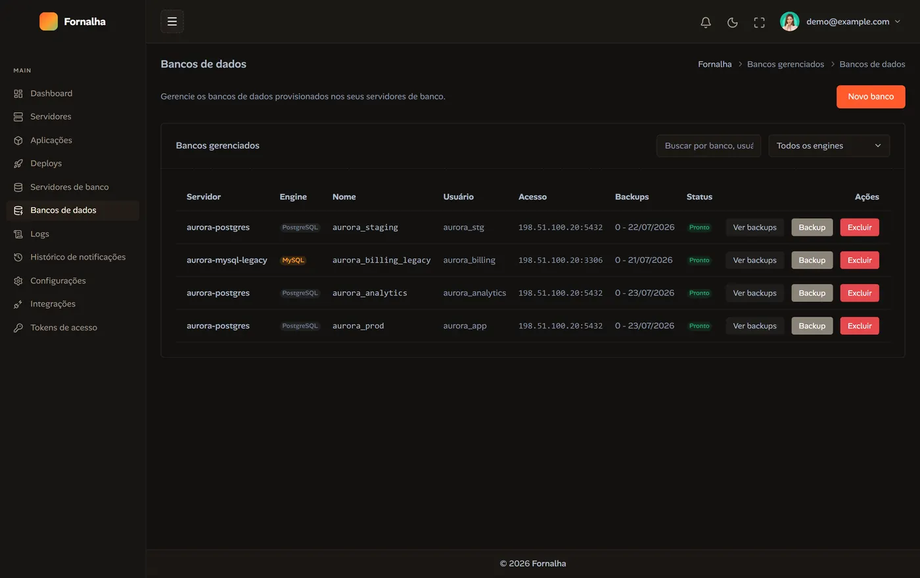Image resolution: width=920 pixels, height=578 pixels.
Task: Click the 0 - 22/07/2026 backups cell
Action: [x=645, y=227]
